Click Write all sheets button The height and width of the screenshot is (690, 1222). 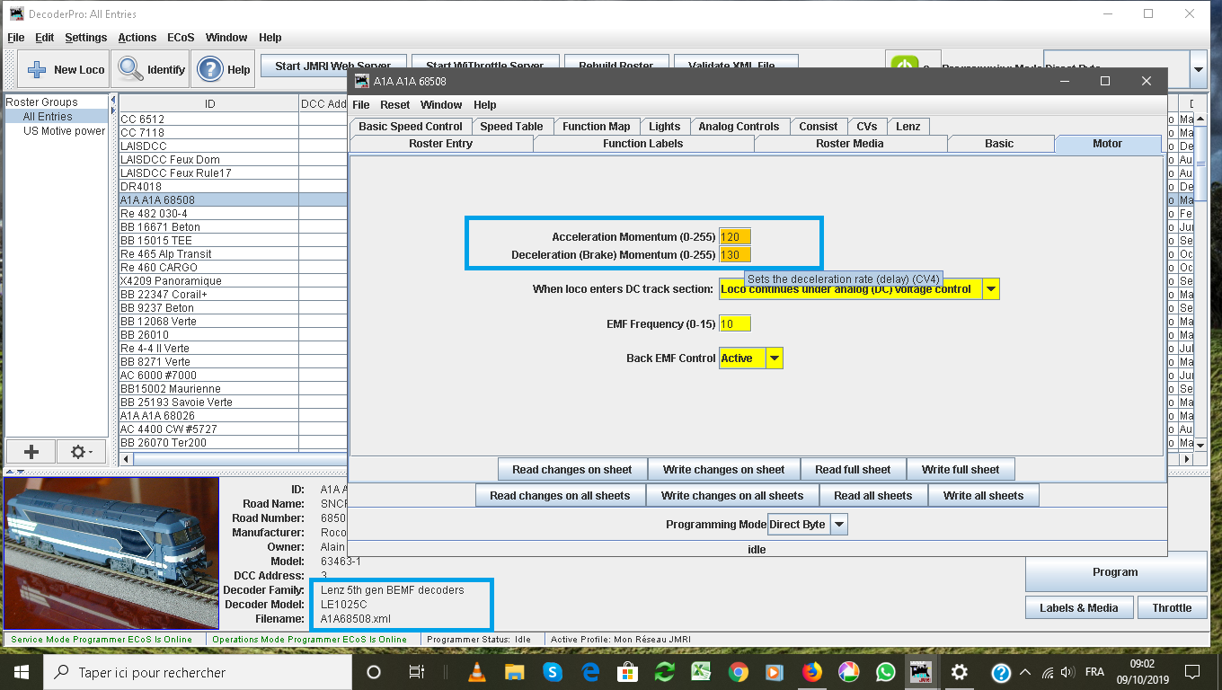984,496
